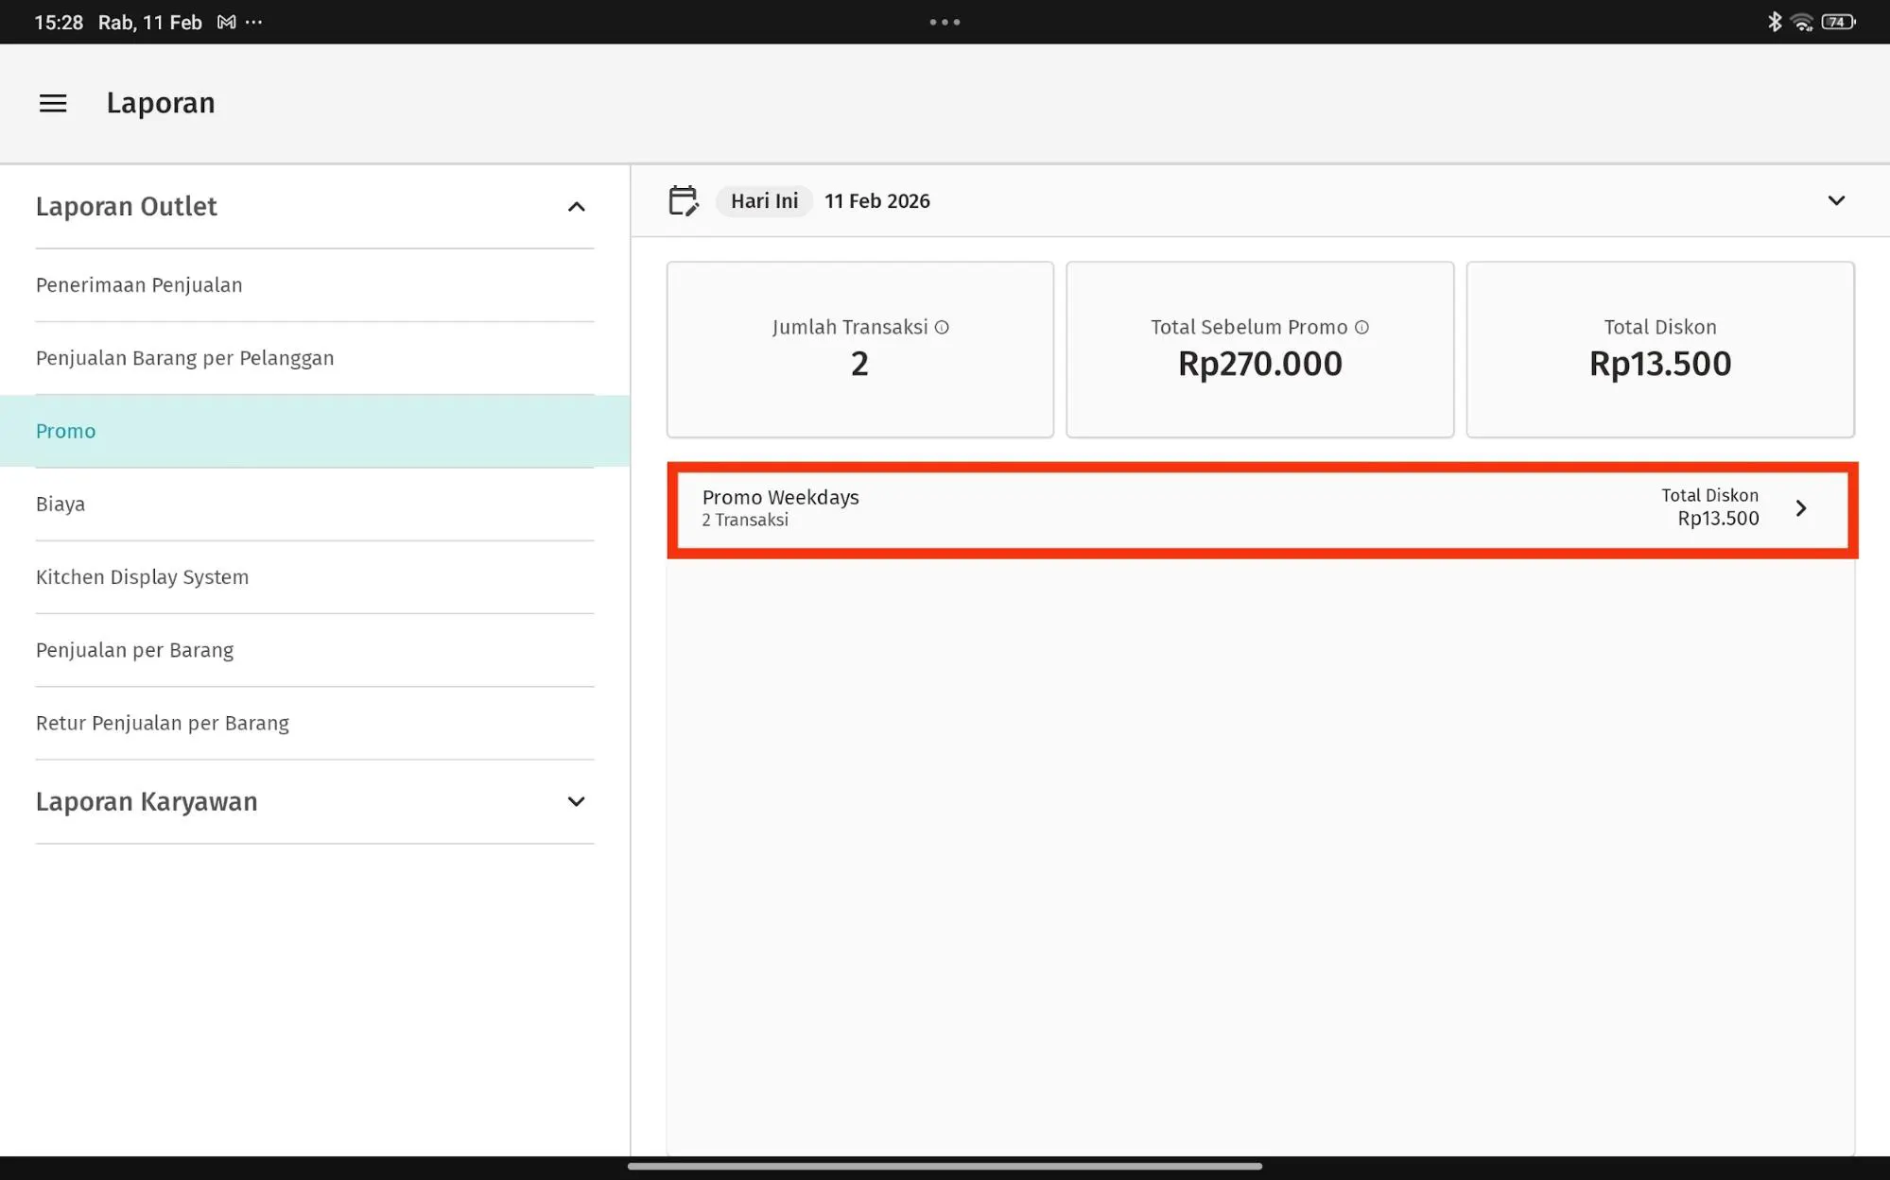Expand the Laporan Karyawan section
Viewport: 1890px width, 1180px height.
(x=576, y=801)
